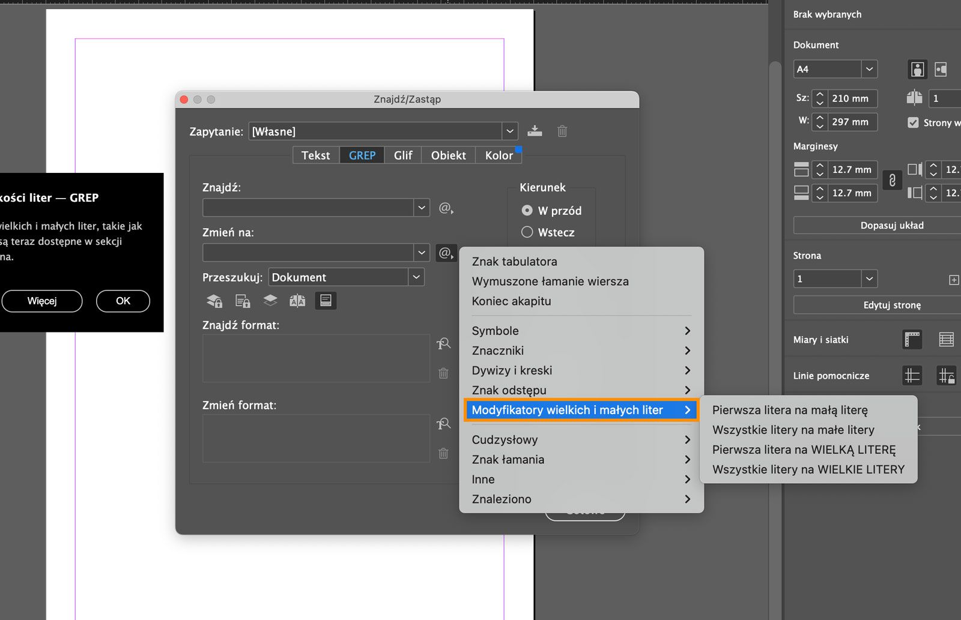The image size is (961, 620).
Task: Show the grid using the Miary i siatki grid icon
Action: [x=946, y=340]
